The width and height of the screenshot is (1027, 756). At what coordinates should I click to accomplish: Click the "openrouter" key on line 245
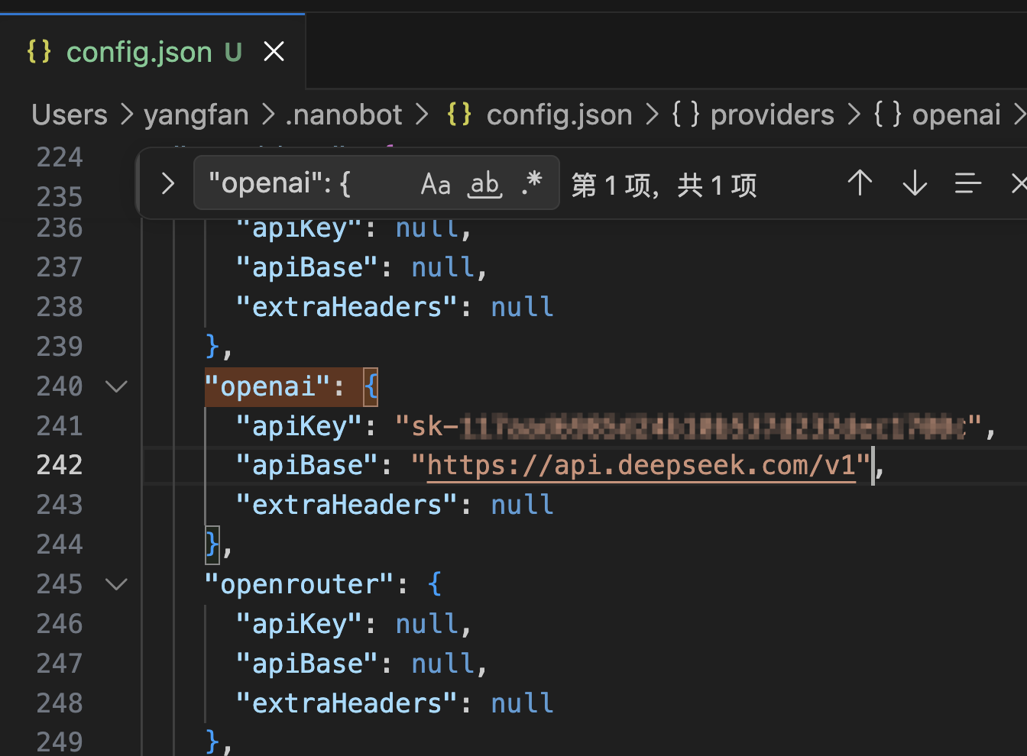click(x=300, y=585)
